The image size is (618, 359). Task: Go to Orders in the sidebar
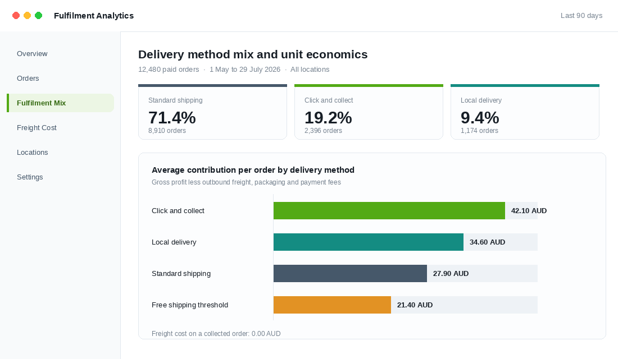tap(28, 79)
